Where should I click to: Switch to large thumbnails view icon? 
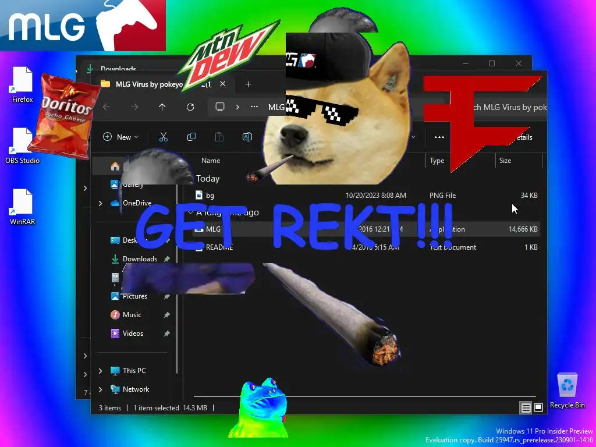tap(538, 408)
